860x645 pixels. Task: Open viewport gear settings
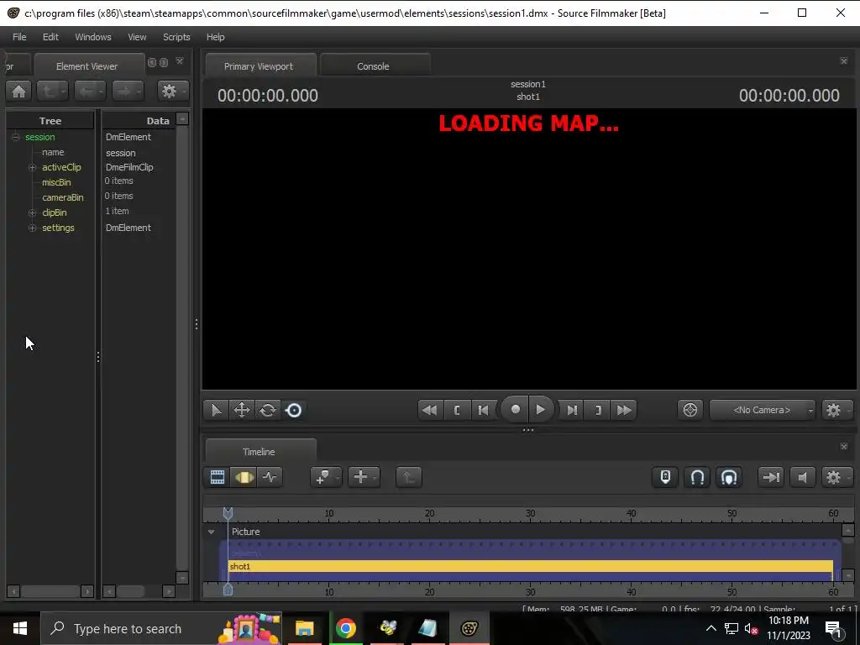(x=836, y=410)
